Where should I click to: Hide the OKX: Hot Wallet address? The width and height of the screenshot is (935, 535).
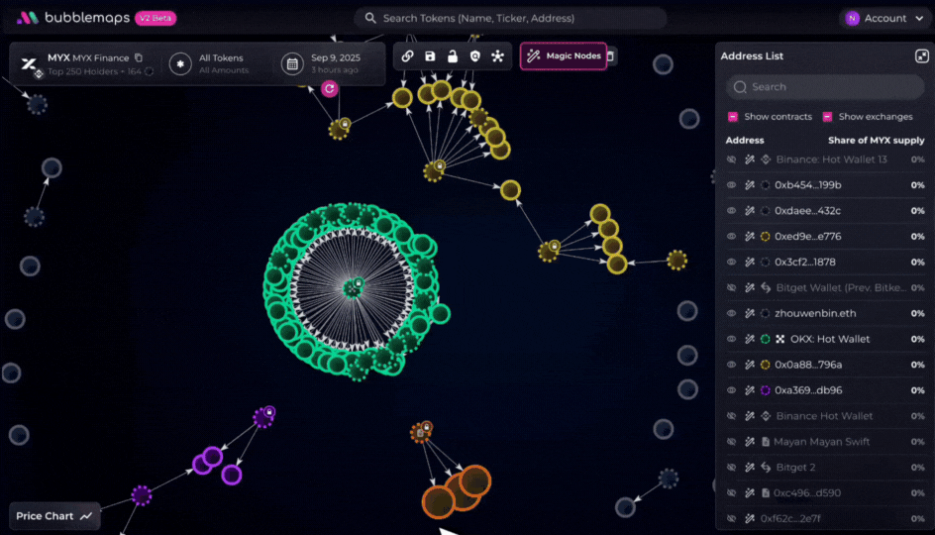pyautogui.click(x=731, y=339)
